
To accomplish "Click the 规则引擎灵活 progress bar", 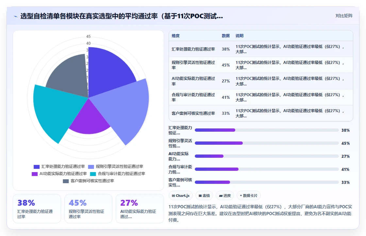I will (267, 143).
